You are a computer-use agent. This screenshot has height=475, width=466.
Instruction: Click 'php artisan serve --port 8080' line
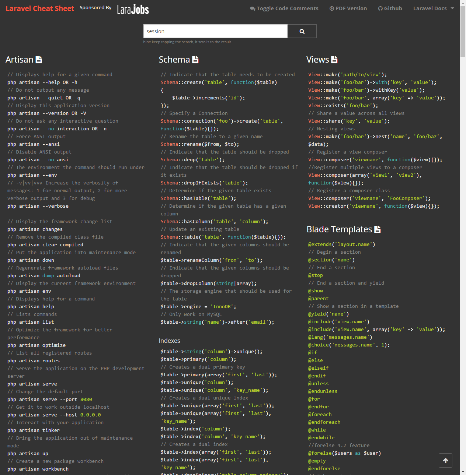pyautogui.click(x=50, y=400)
